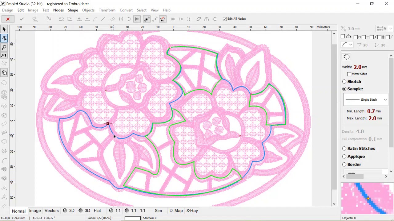Select the zoom 1:1 magnifier tool
Viewport: 394px width, 221px height.
4,55
